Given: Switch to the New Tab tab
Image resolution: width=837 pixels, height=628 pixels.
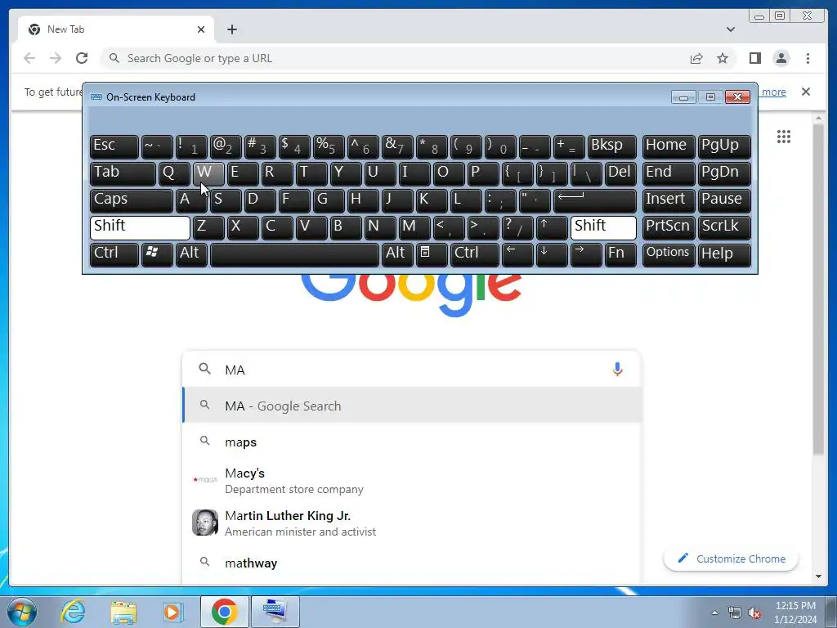Looking at the screenshot, I should point(116,29).
